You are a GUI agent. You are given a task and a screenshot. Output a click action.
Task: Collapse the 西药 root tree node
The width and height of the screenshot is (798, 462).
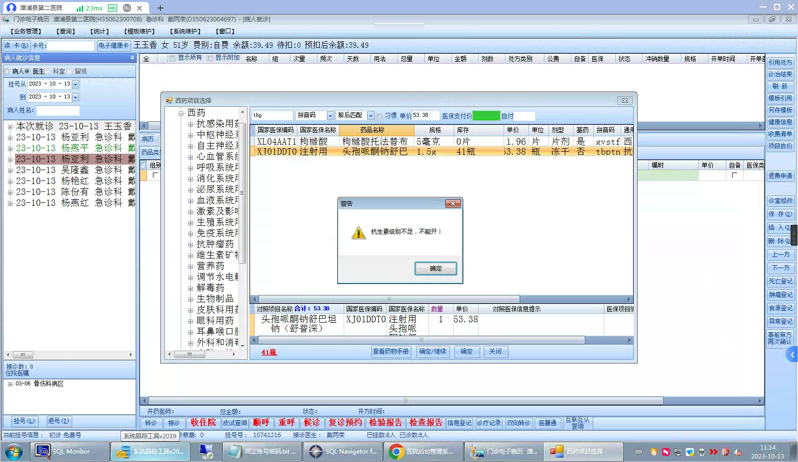181,113
